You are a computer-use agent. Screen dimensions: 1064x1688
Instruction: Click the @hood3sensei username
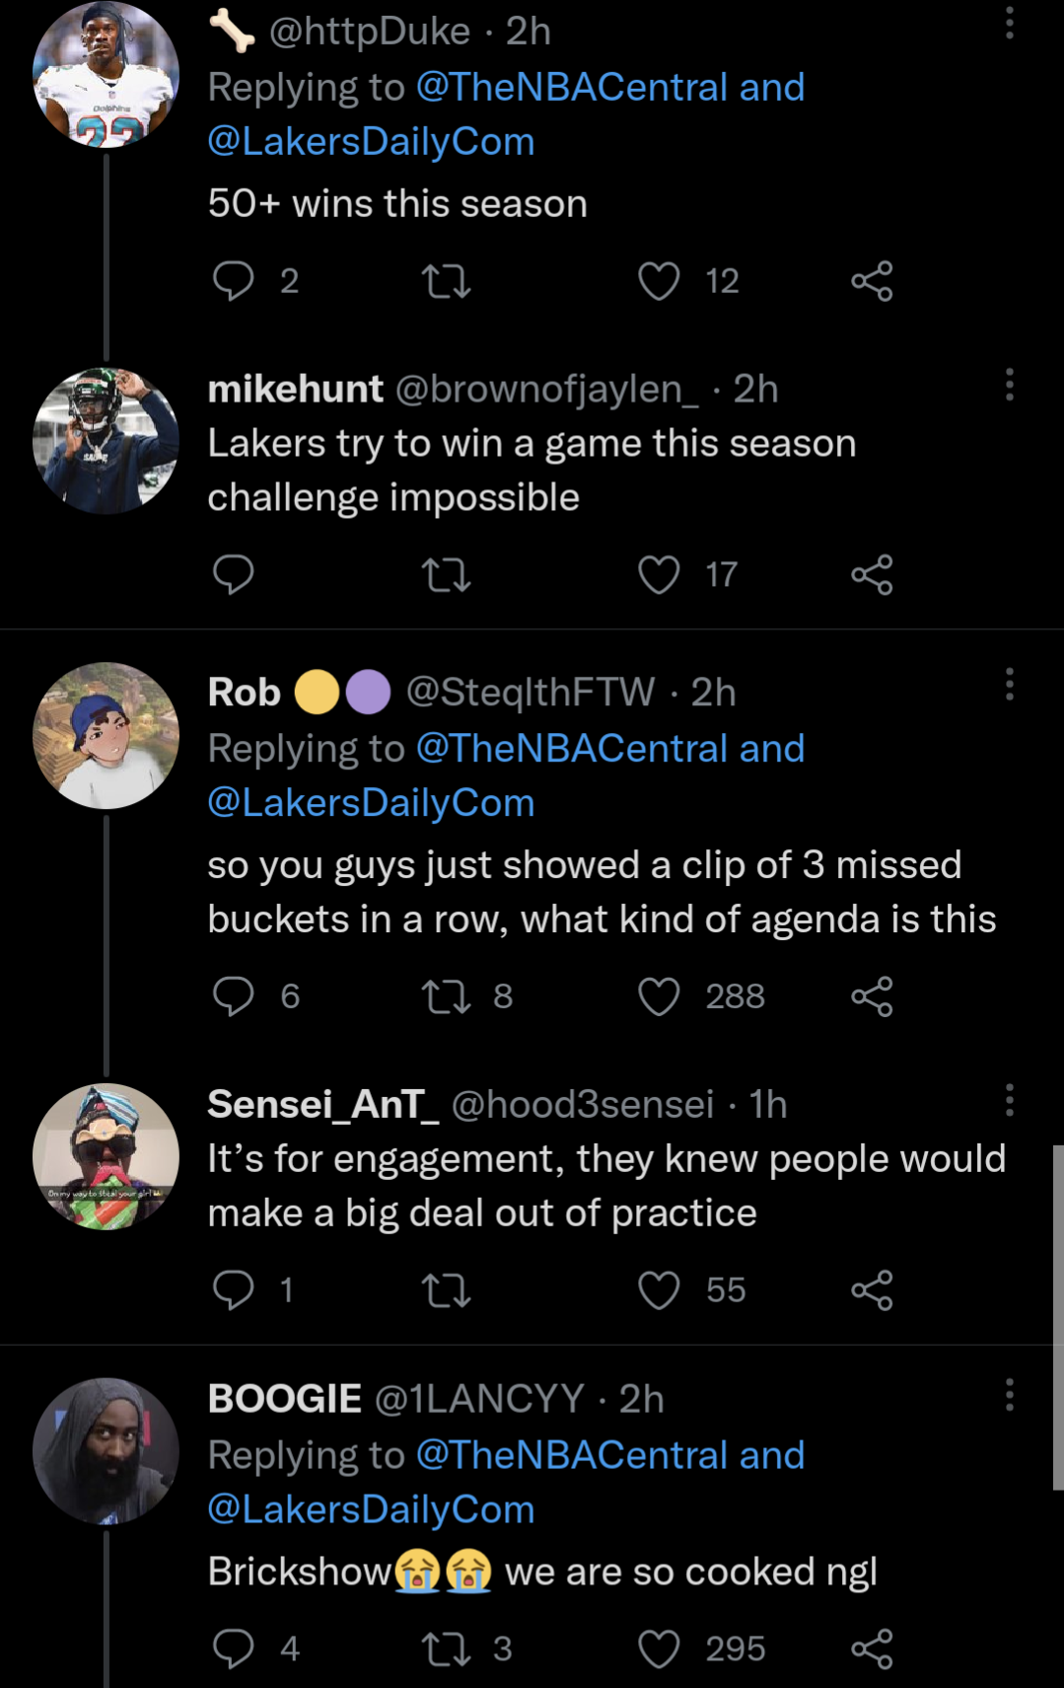(x=582, y=1105)
